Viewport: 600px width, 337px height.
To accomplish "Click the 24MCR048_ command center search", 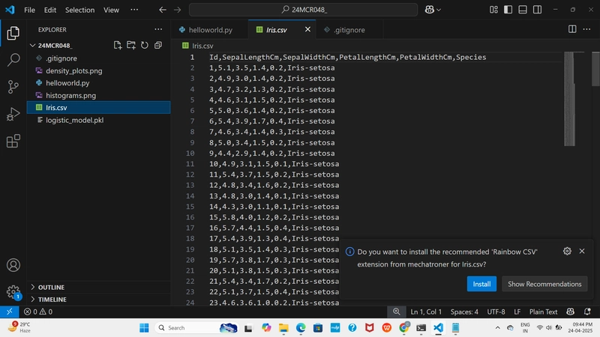I will point(304,10).
